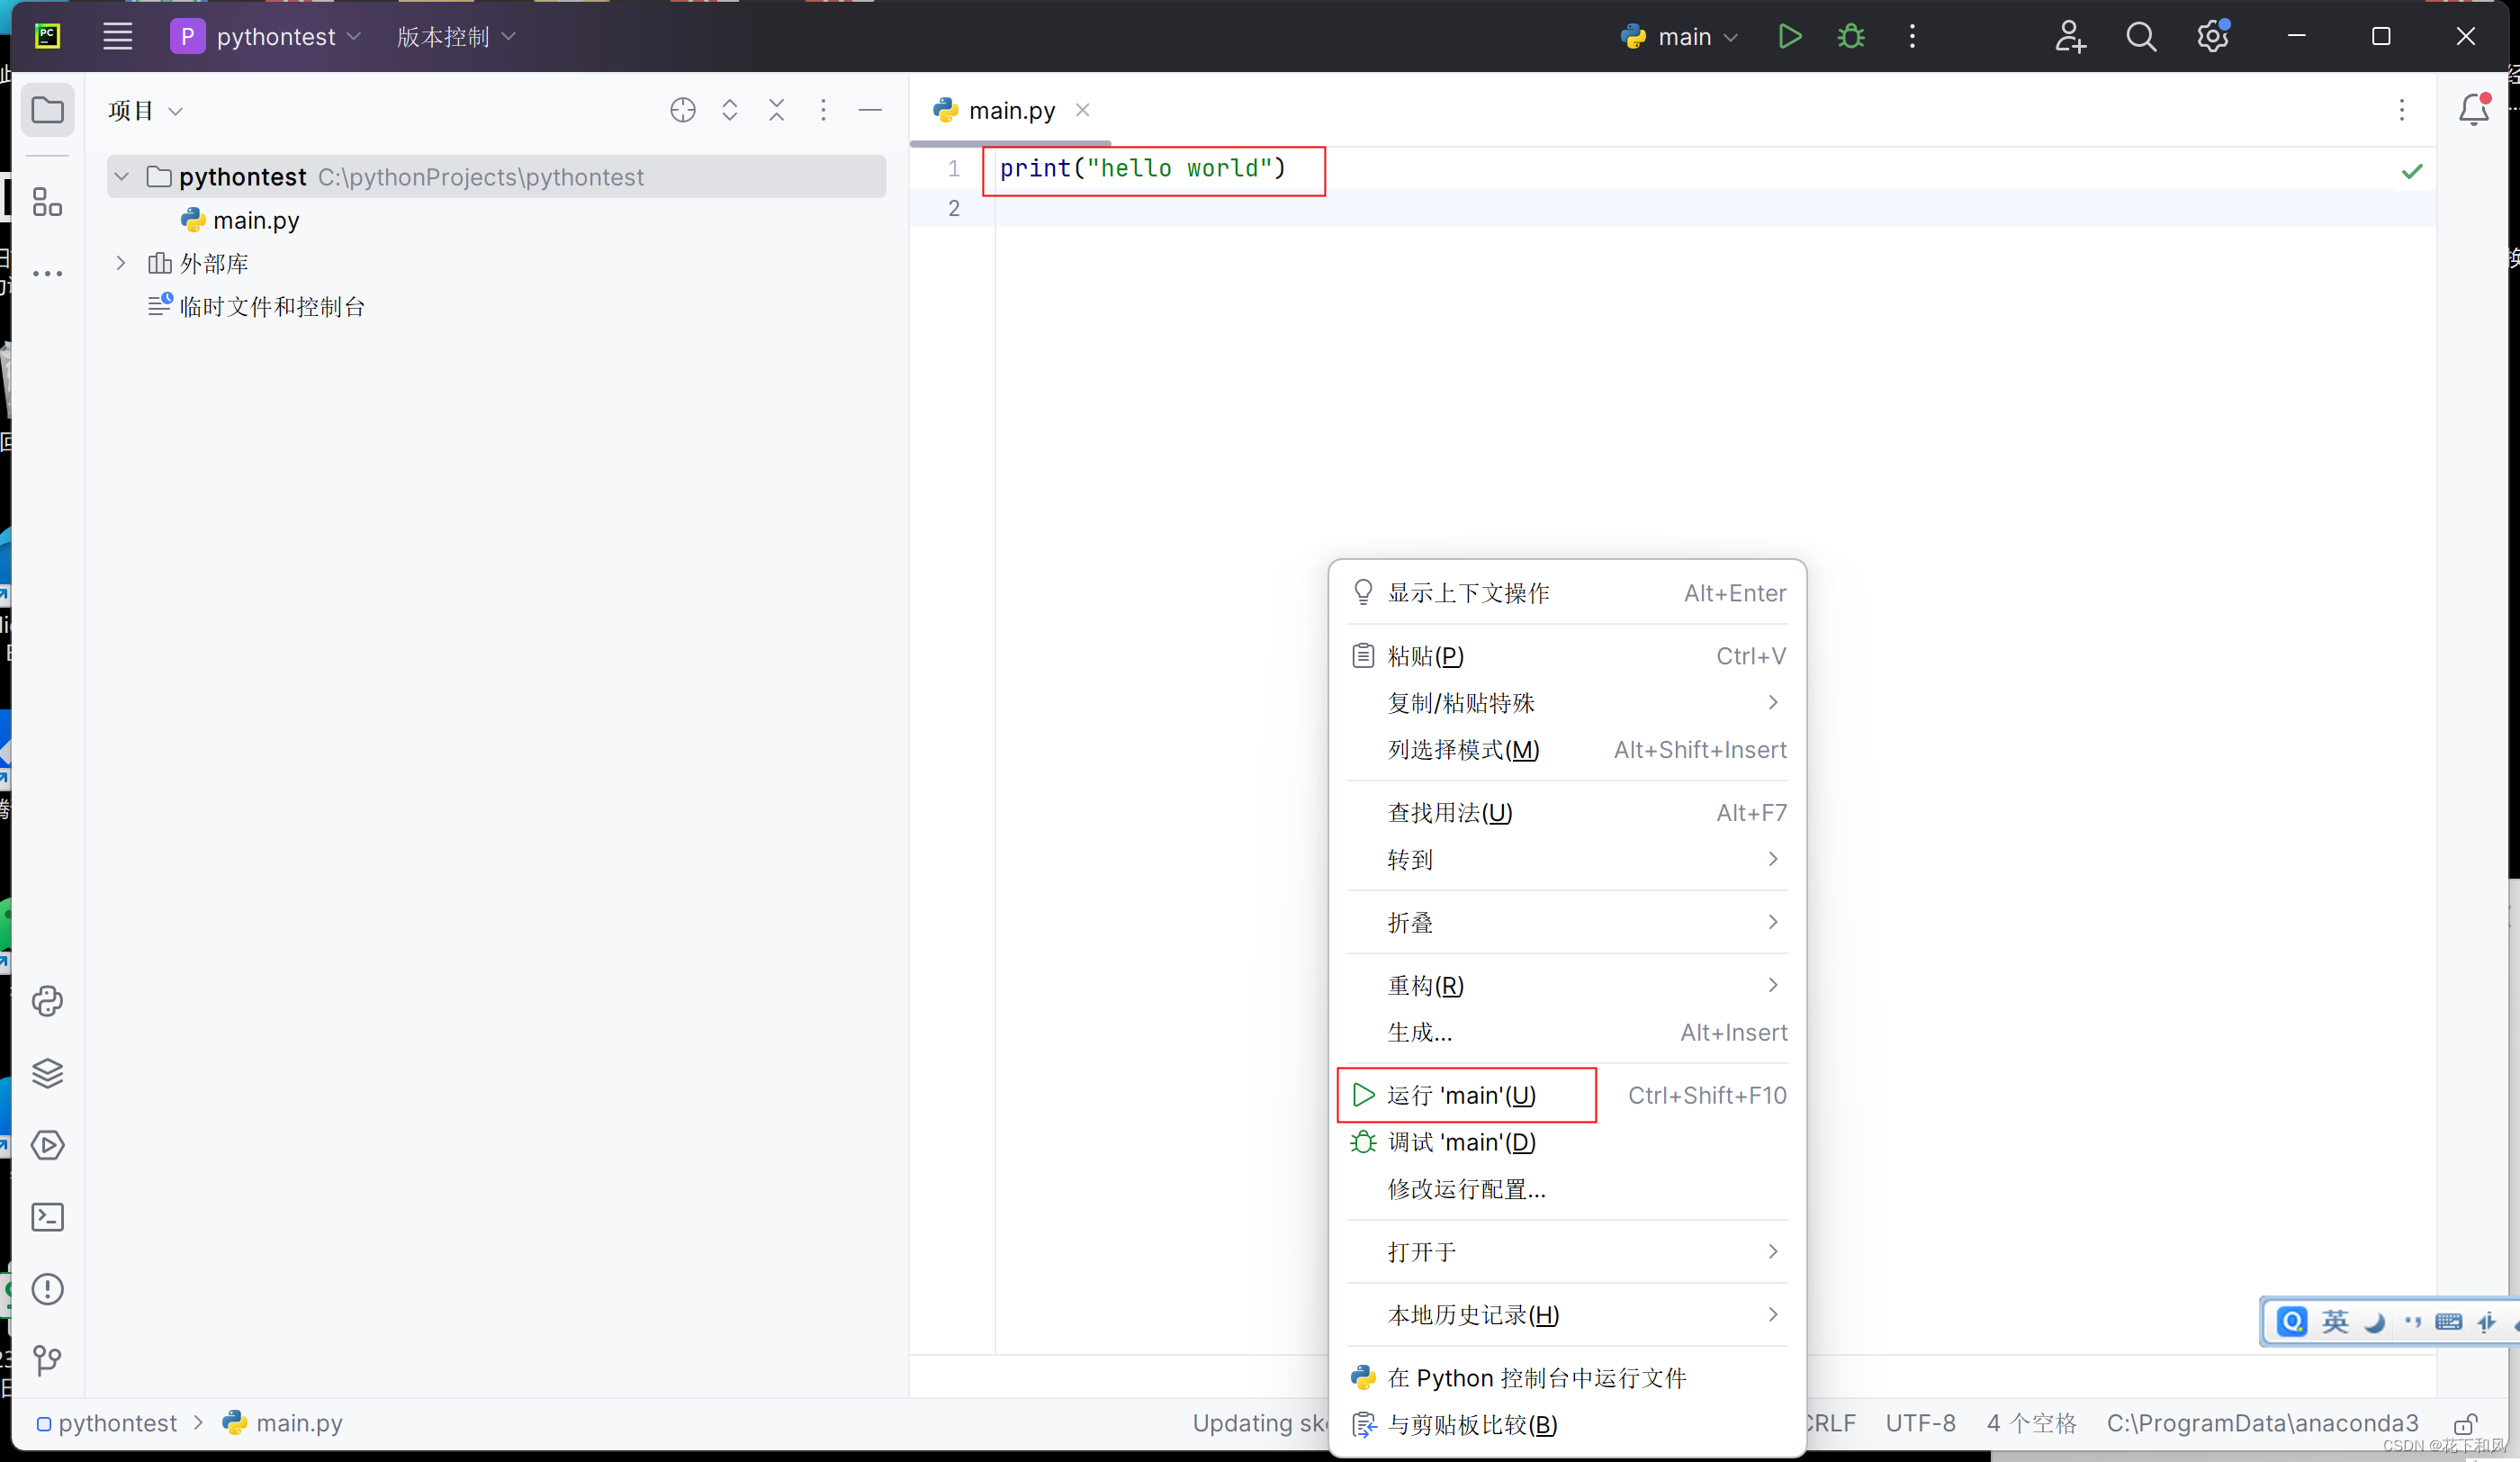Screen dimensions: 2520x1462
Task: Toggle the Project tool window folder icon
Action: tap(47, 110)
